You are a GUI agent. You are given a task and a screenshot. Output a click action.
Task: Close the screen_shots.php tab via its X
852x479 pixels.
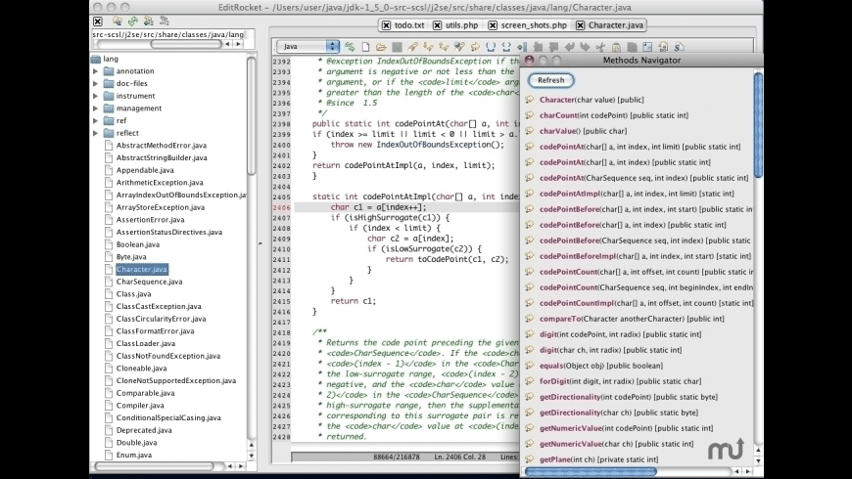[x=493, y=25]
